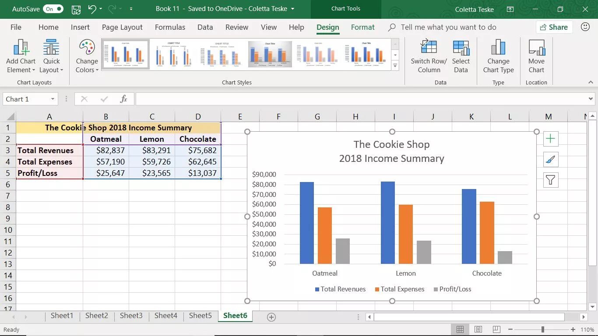Expand the Chart Styles gallery More arrow

tap(395, 66)
